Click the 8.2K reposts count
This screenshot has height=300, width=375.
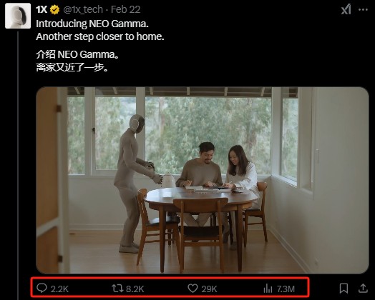point(135,289)
